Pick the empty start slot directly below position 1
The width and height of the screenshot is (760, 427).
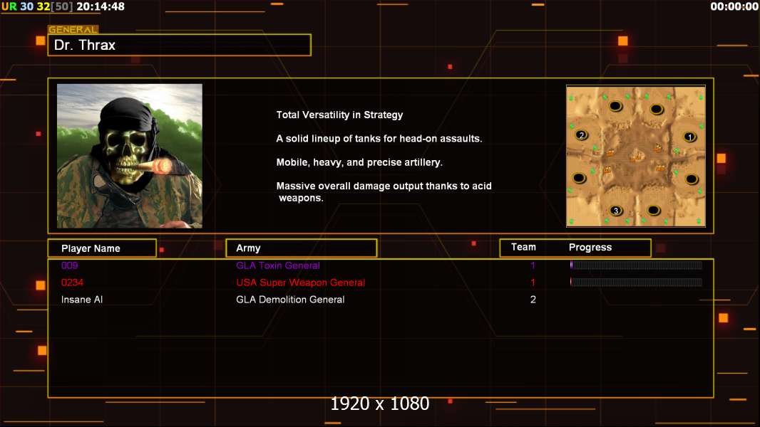pos(692,179)
